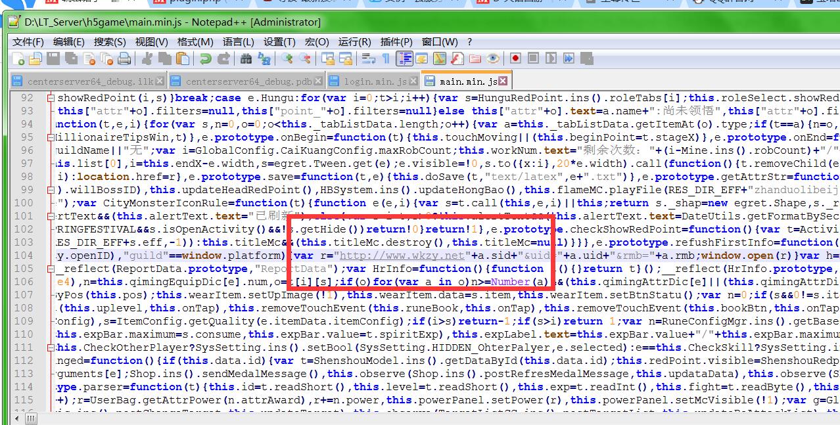Close the main.min.js tab
The height and width of the screenshot is (425, 840).
coord(503,81)
